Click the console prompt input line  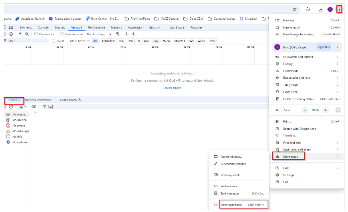point(151,113)
